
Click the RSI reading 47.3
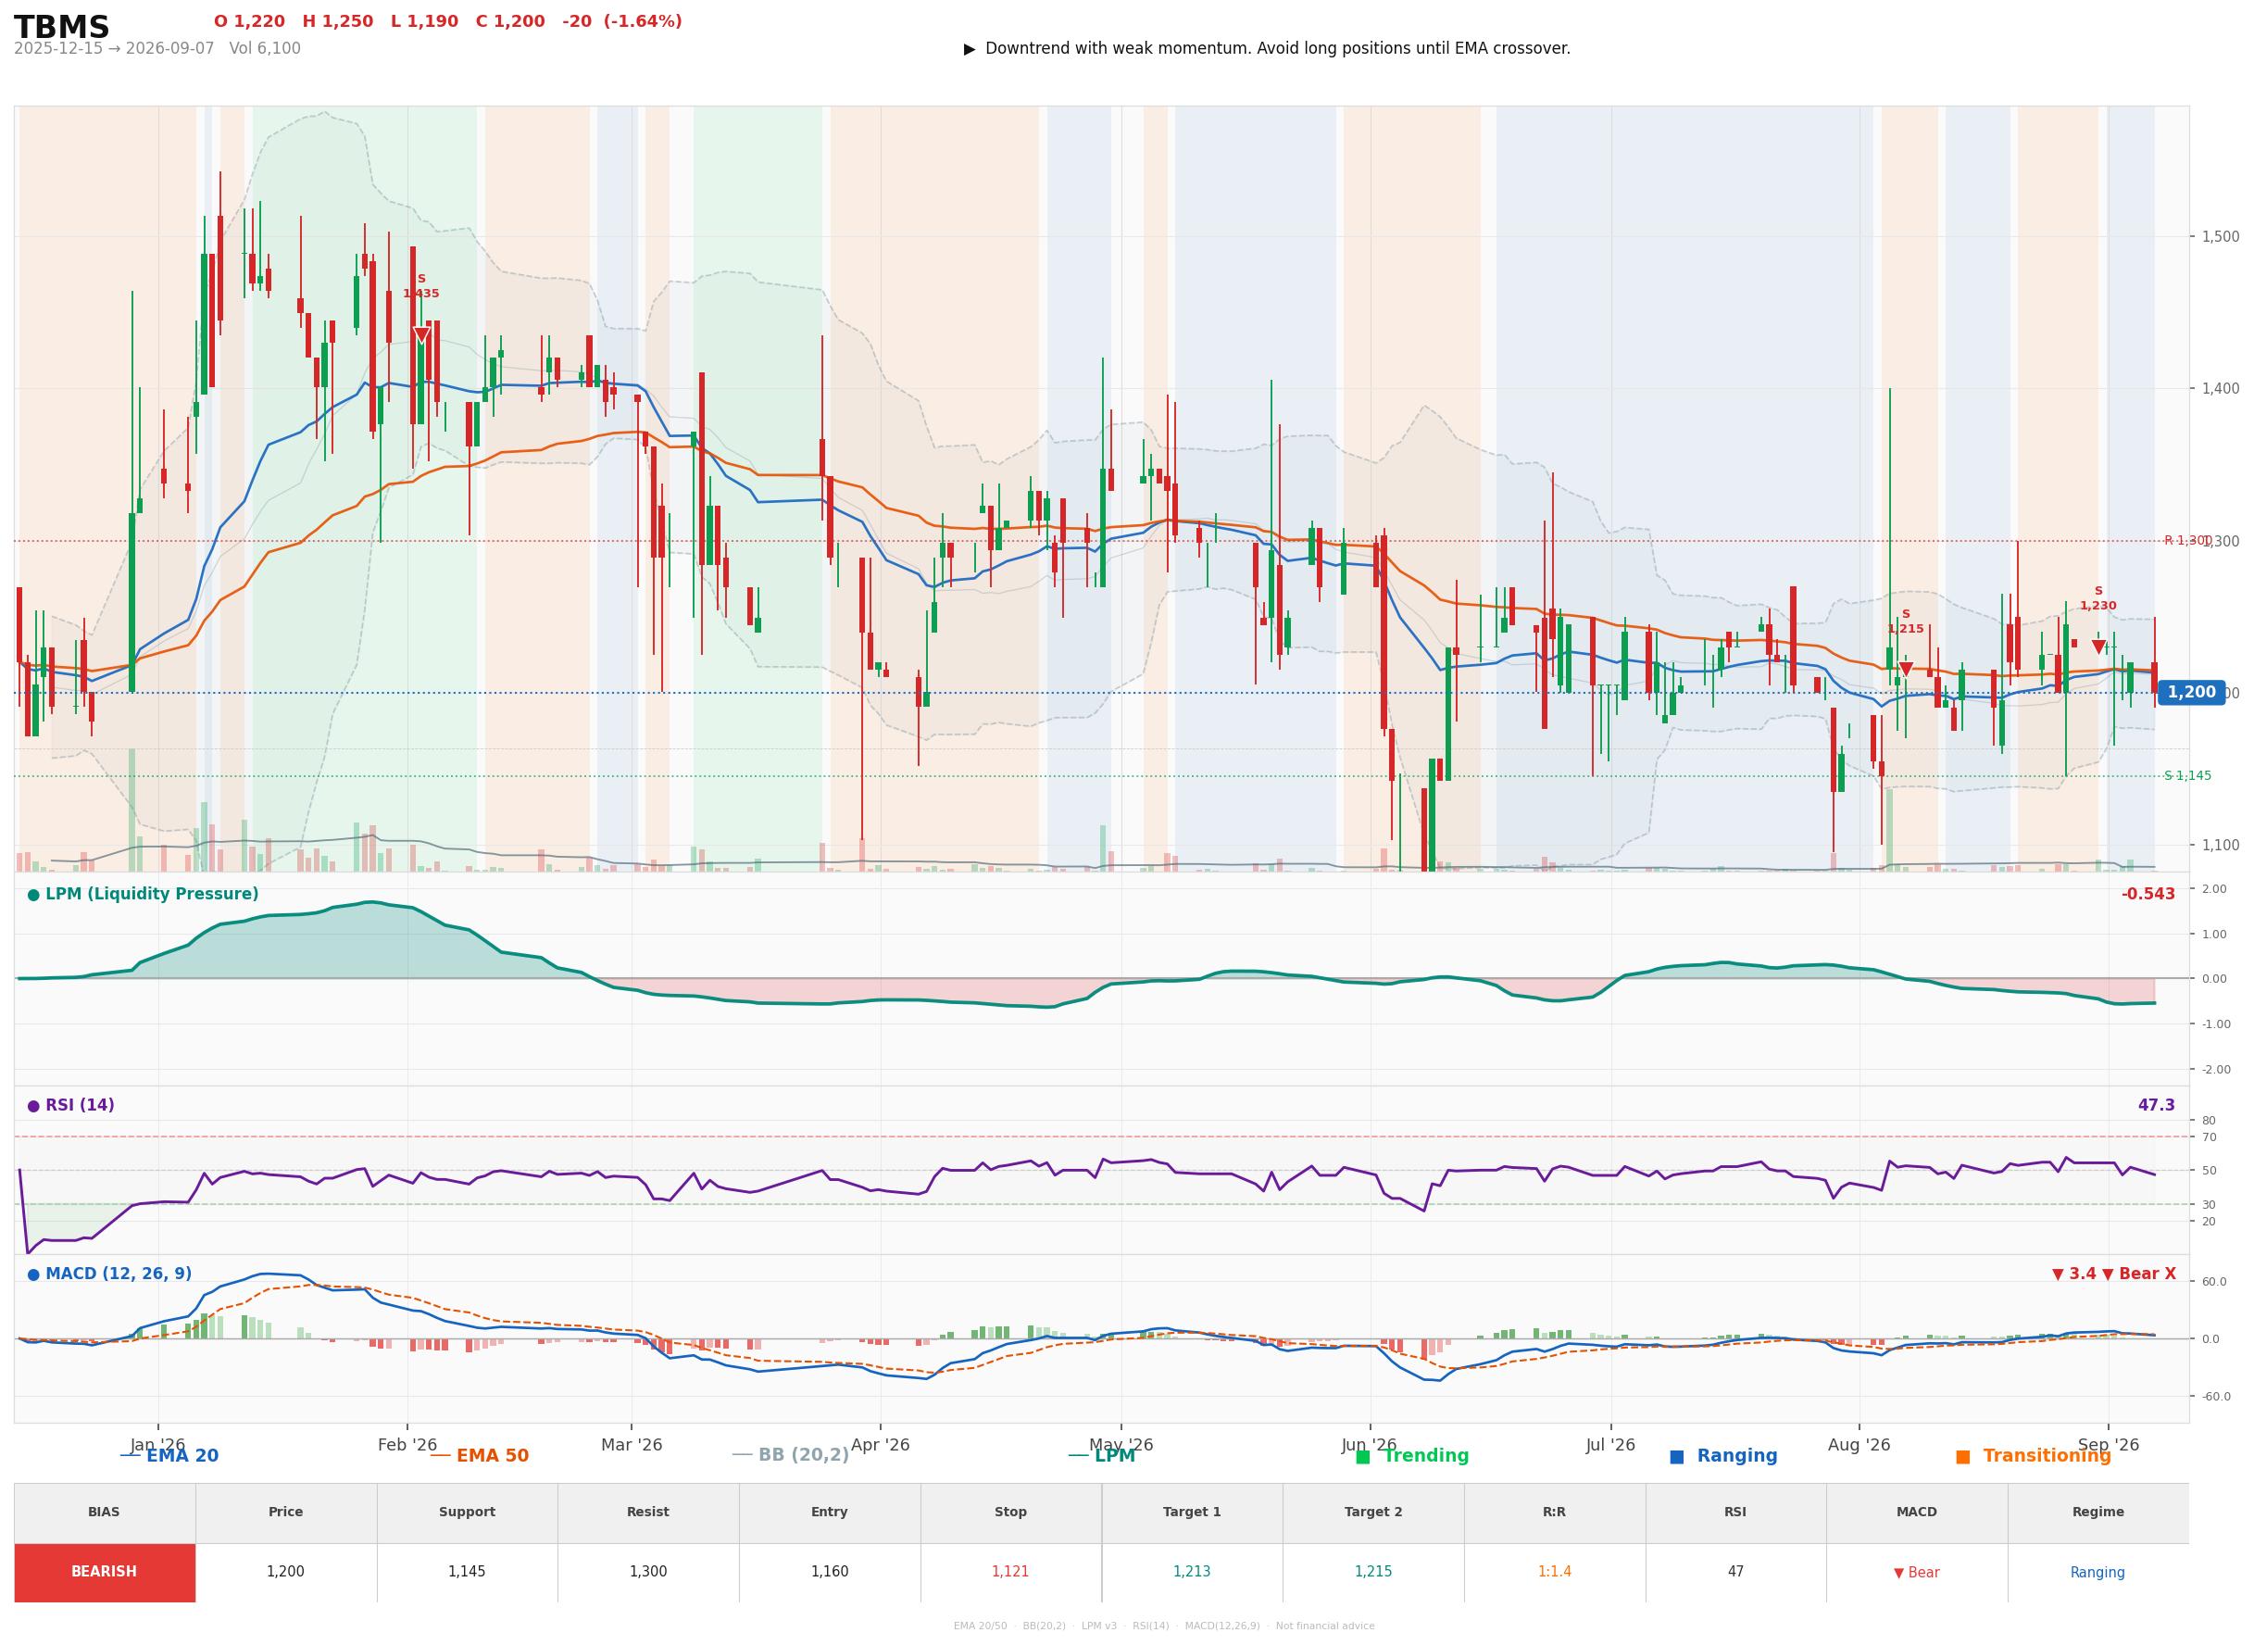tap(2156, 1105)
